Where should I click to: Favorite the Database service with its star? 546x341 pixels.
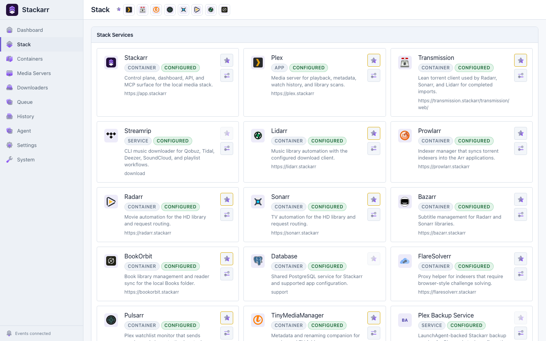coord(374,259)
